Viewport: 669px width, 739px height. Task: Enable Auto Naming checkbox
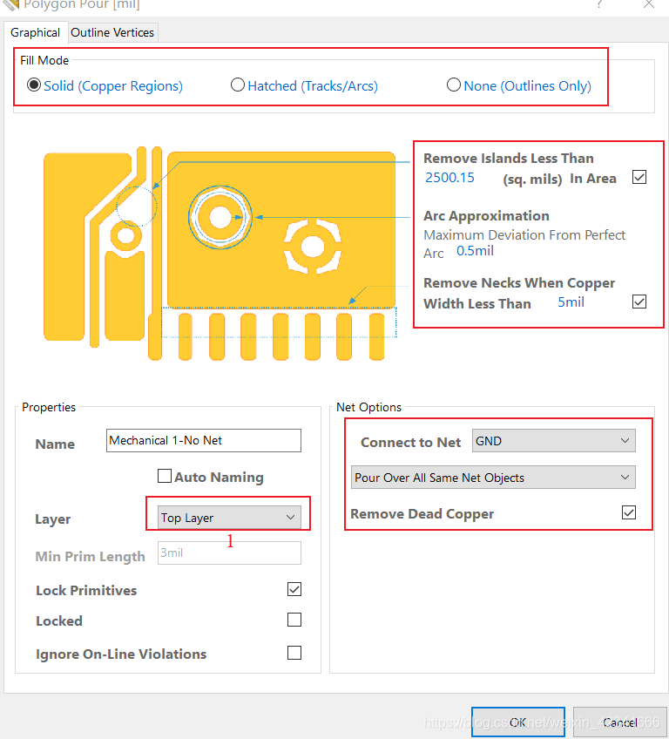[x=165, y=477]
